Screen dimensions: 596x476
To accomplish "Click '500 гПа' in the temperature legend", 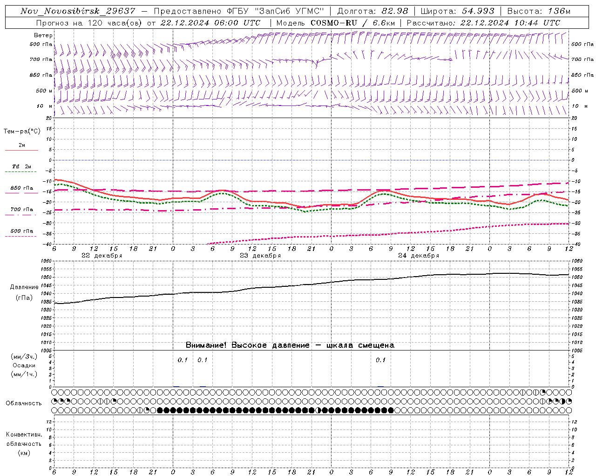I will [x=21, y=231].
